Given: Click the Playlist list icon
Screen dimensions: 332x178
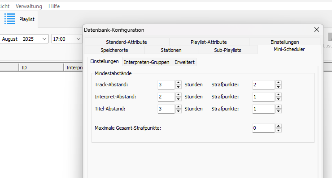Looking at the screenshot, I should pyautogui.click(x=10, y=19).
